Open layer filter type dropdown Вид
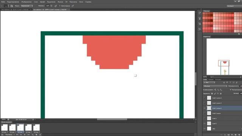The height and width of the screenshot is (136, 242). click(x=209, y=82)
